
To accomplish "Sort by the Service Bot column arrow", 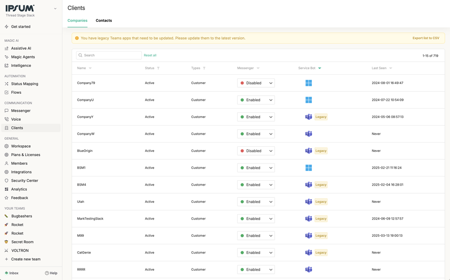I will click(x=320, y=68).
